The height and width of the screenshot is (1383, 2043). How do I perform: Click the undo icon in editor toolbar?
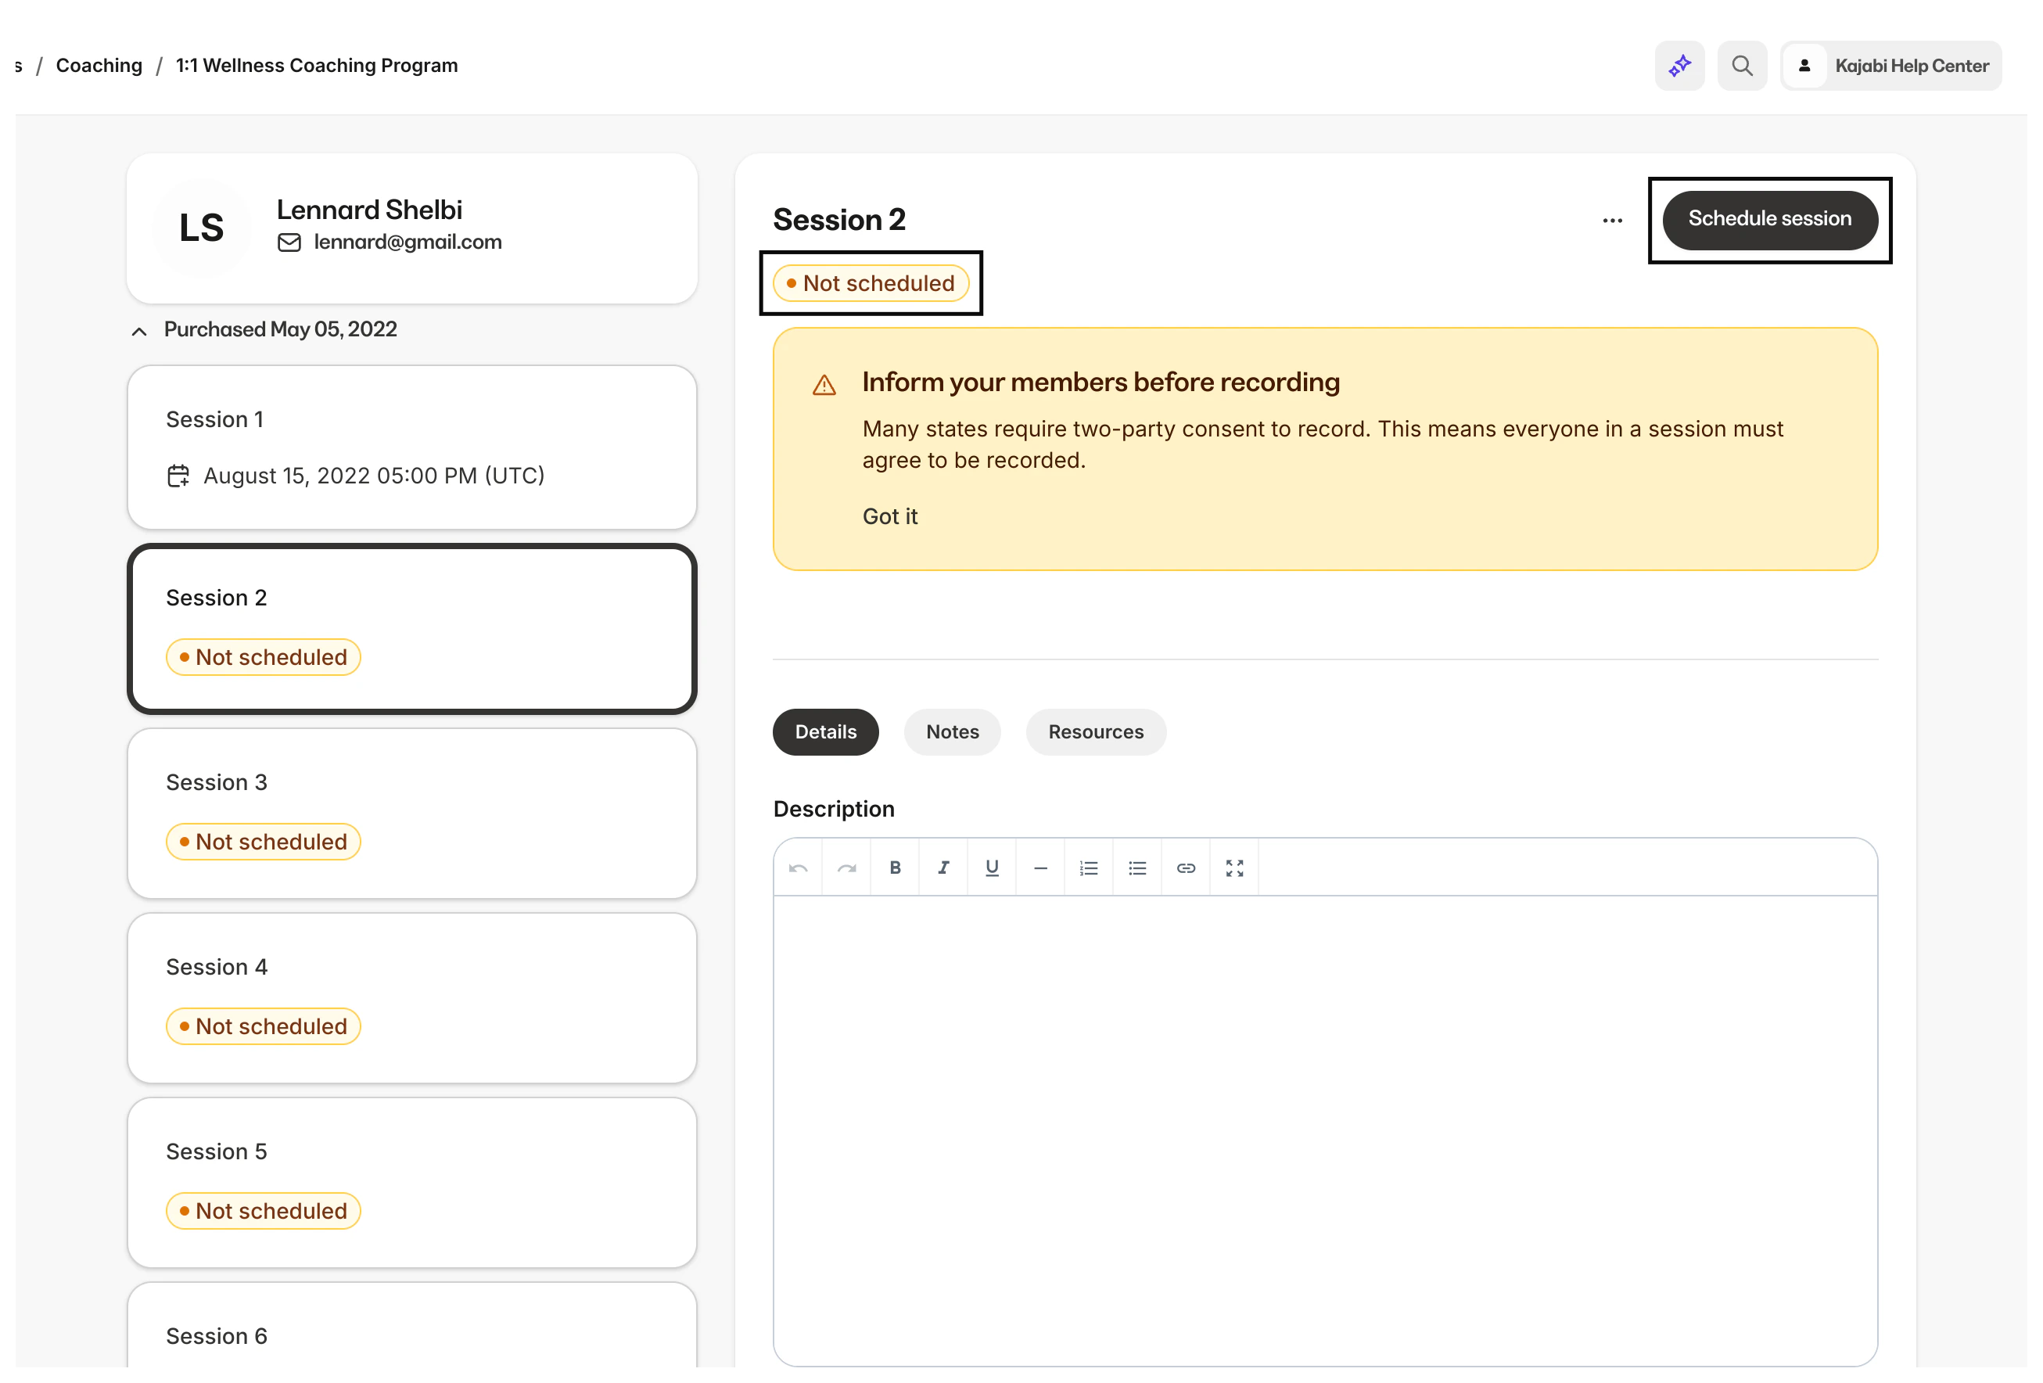[x=799, y=868]
